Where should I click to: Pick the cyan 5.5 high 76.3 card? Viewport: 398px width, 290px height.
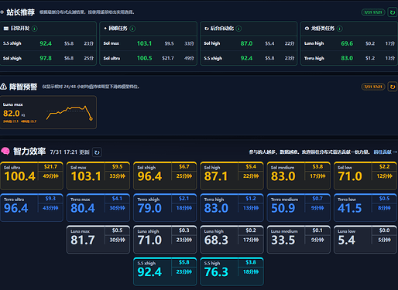(x=232, y=271)
